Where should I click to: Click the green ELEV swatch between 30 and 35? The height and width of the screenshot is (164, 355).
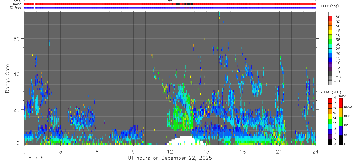(x=330, y=42)
